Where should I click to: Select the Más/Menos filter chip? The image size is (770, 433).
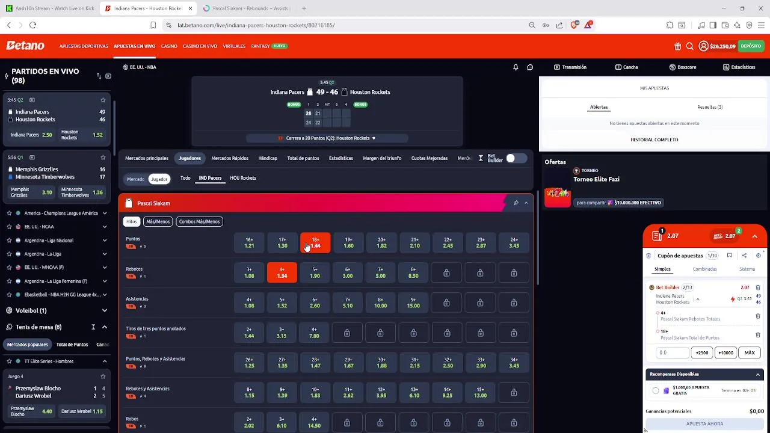tap(158, 221)
